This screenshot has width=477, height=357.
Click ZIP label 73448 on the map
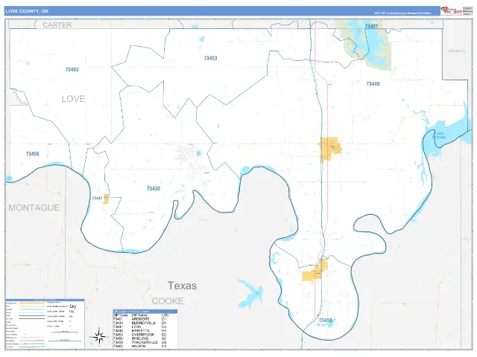click(373, 84)
